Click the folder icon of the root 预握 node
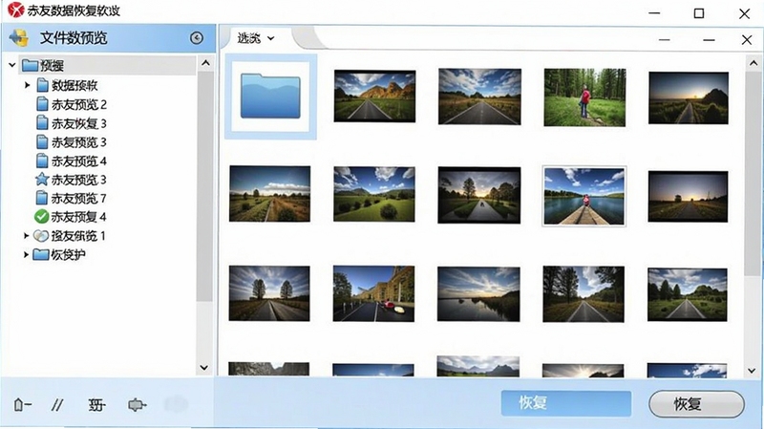The image size is (764, 429). click(31, 65)
